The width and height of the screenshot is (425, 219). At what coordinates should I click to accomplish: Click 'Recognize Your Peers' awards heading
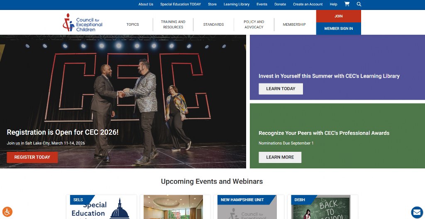[324, 133]
